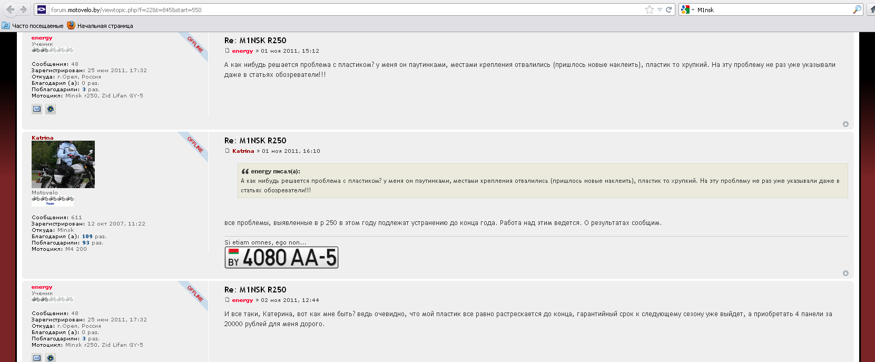Click 'Сообщения: 611' in Katrina's profile
Screen dimensions: 875x362
point(57,218)
